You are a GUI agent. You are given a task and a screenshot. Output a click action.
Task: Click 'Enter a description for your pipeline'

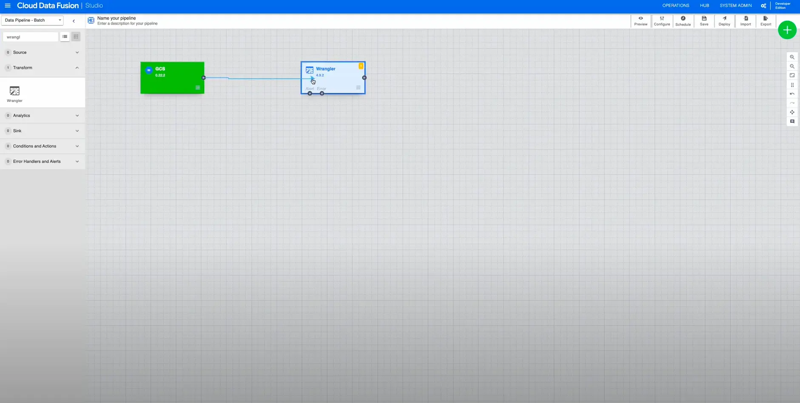(127, 24)
